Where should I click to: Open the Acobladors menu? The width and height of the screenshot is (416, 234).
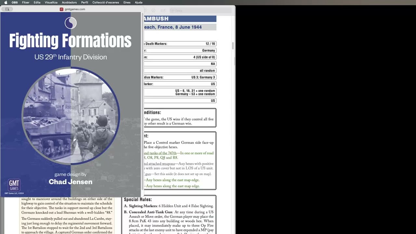tap(69, 2)
